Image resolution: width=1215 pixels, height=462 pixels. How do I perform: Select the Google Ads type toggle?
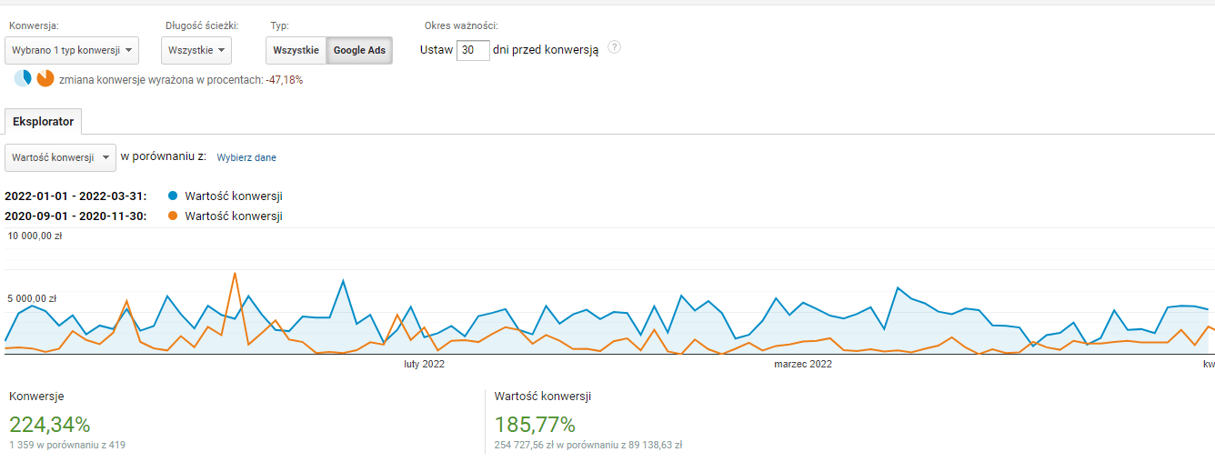(359, 50)
